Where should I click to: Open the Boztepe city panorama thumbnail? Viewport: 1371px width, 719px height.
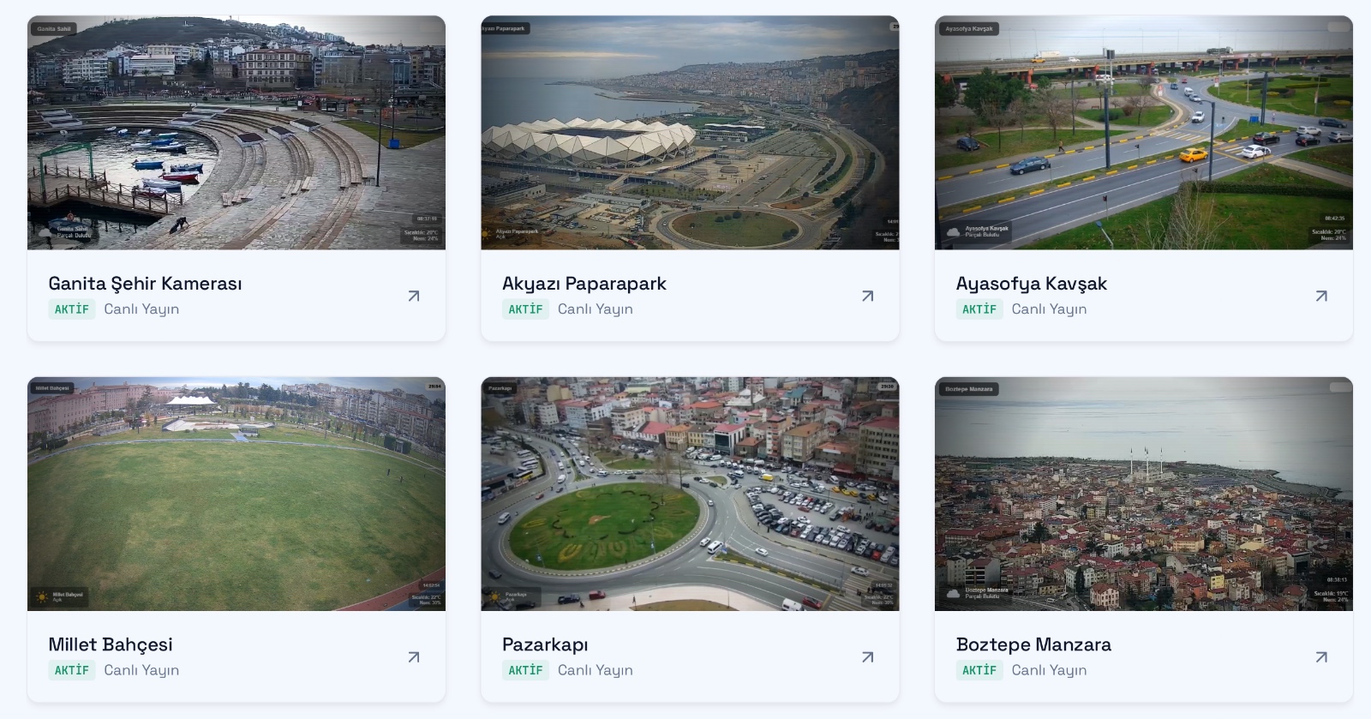tap(1143, 494)
